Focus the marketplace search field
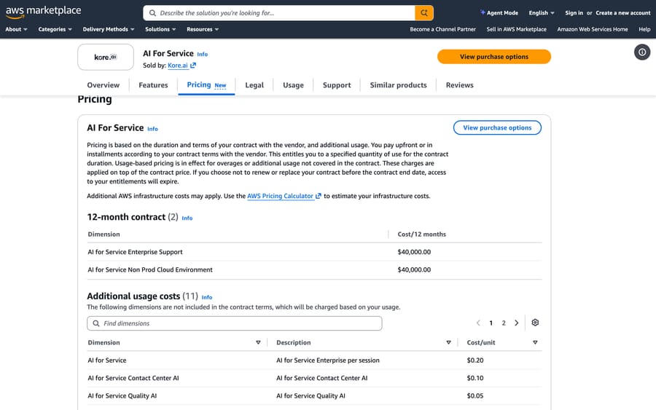The height and width of the screenshot is (410, 656). pyautogui.click(x=279, y=13)
